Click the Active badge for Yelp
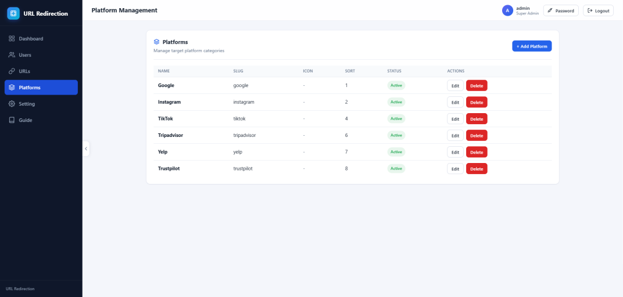623x297 pixels. pyautogui.click(x=396, y=152)
